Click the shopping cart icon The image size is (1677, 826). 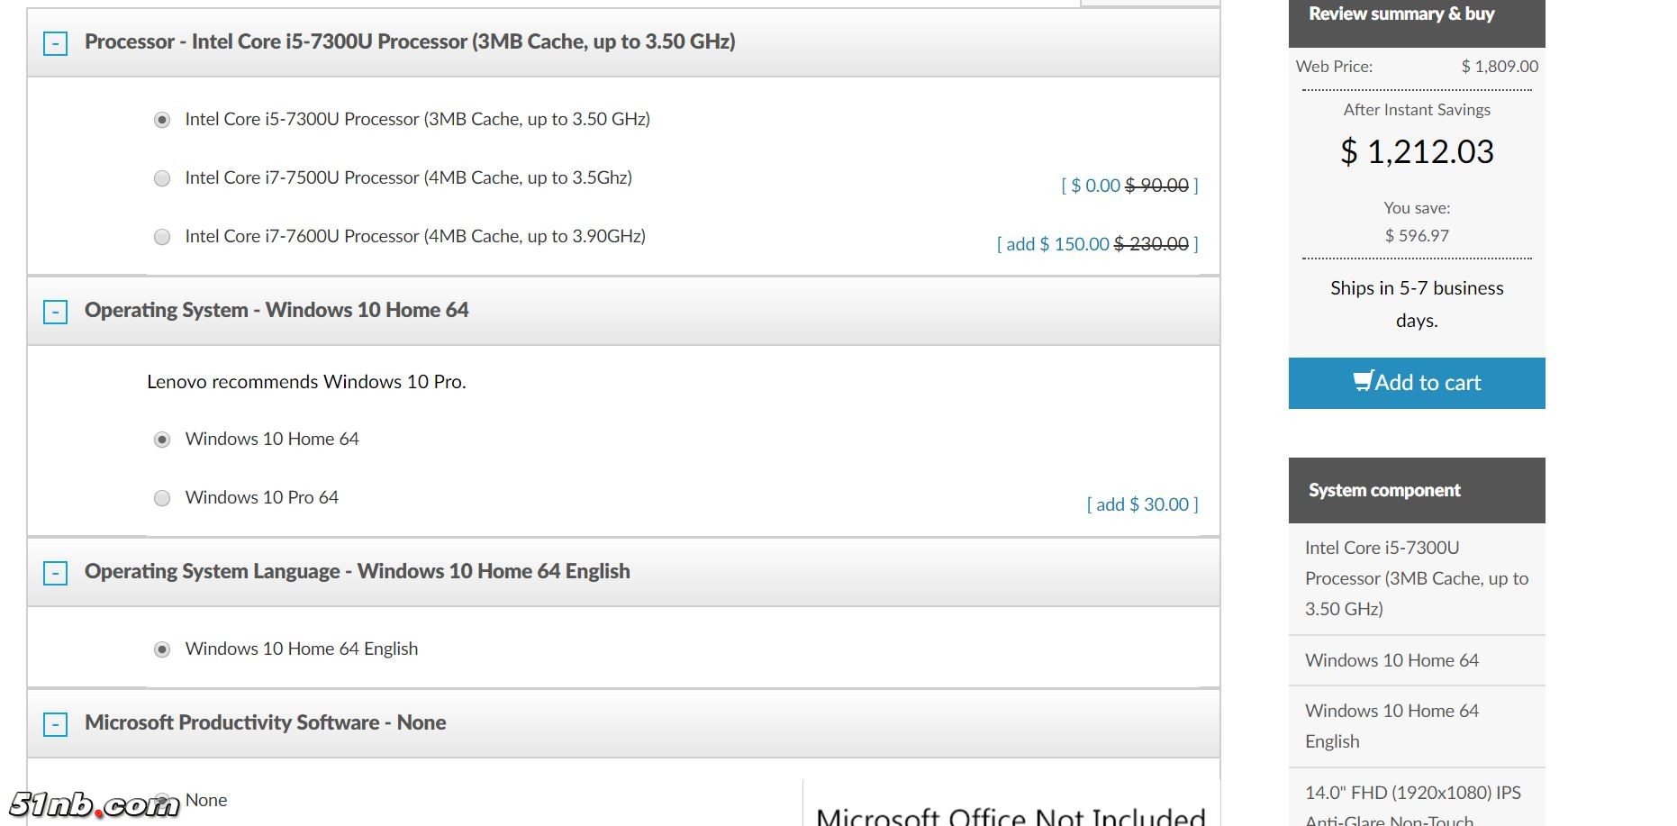[x=1363, y=381]
